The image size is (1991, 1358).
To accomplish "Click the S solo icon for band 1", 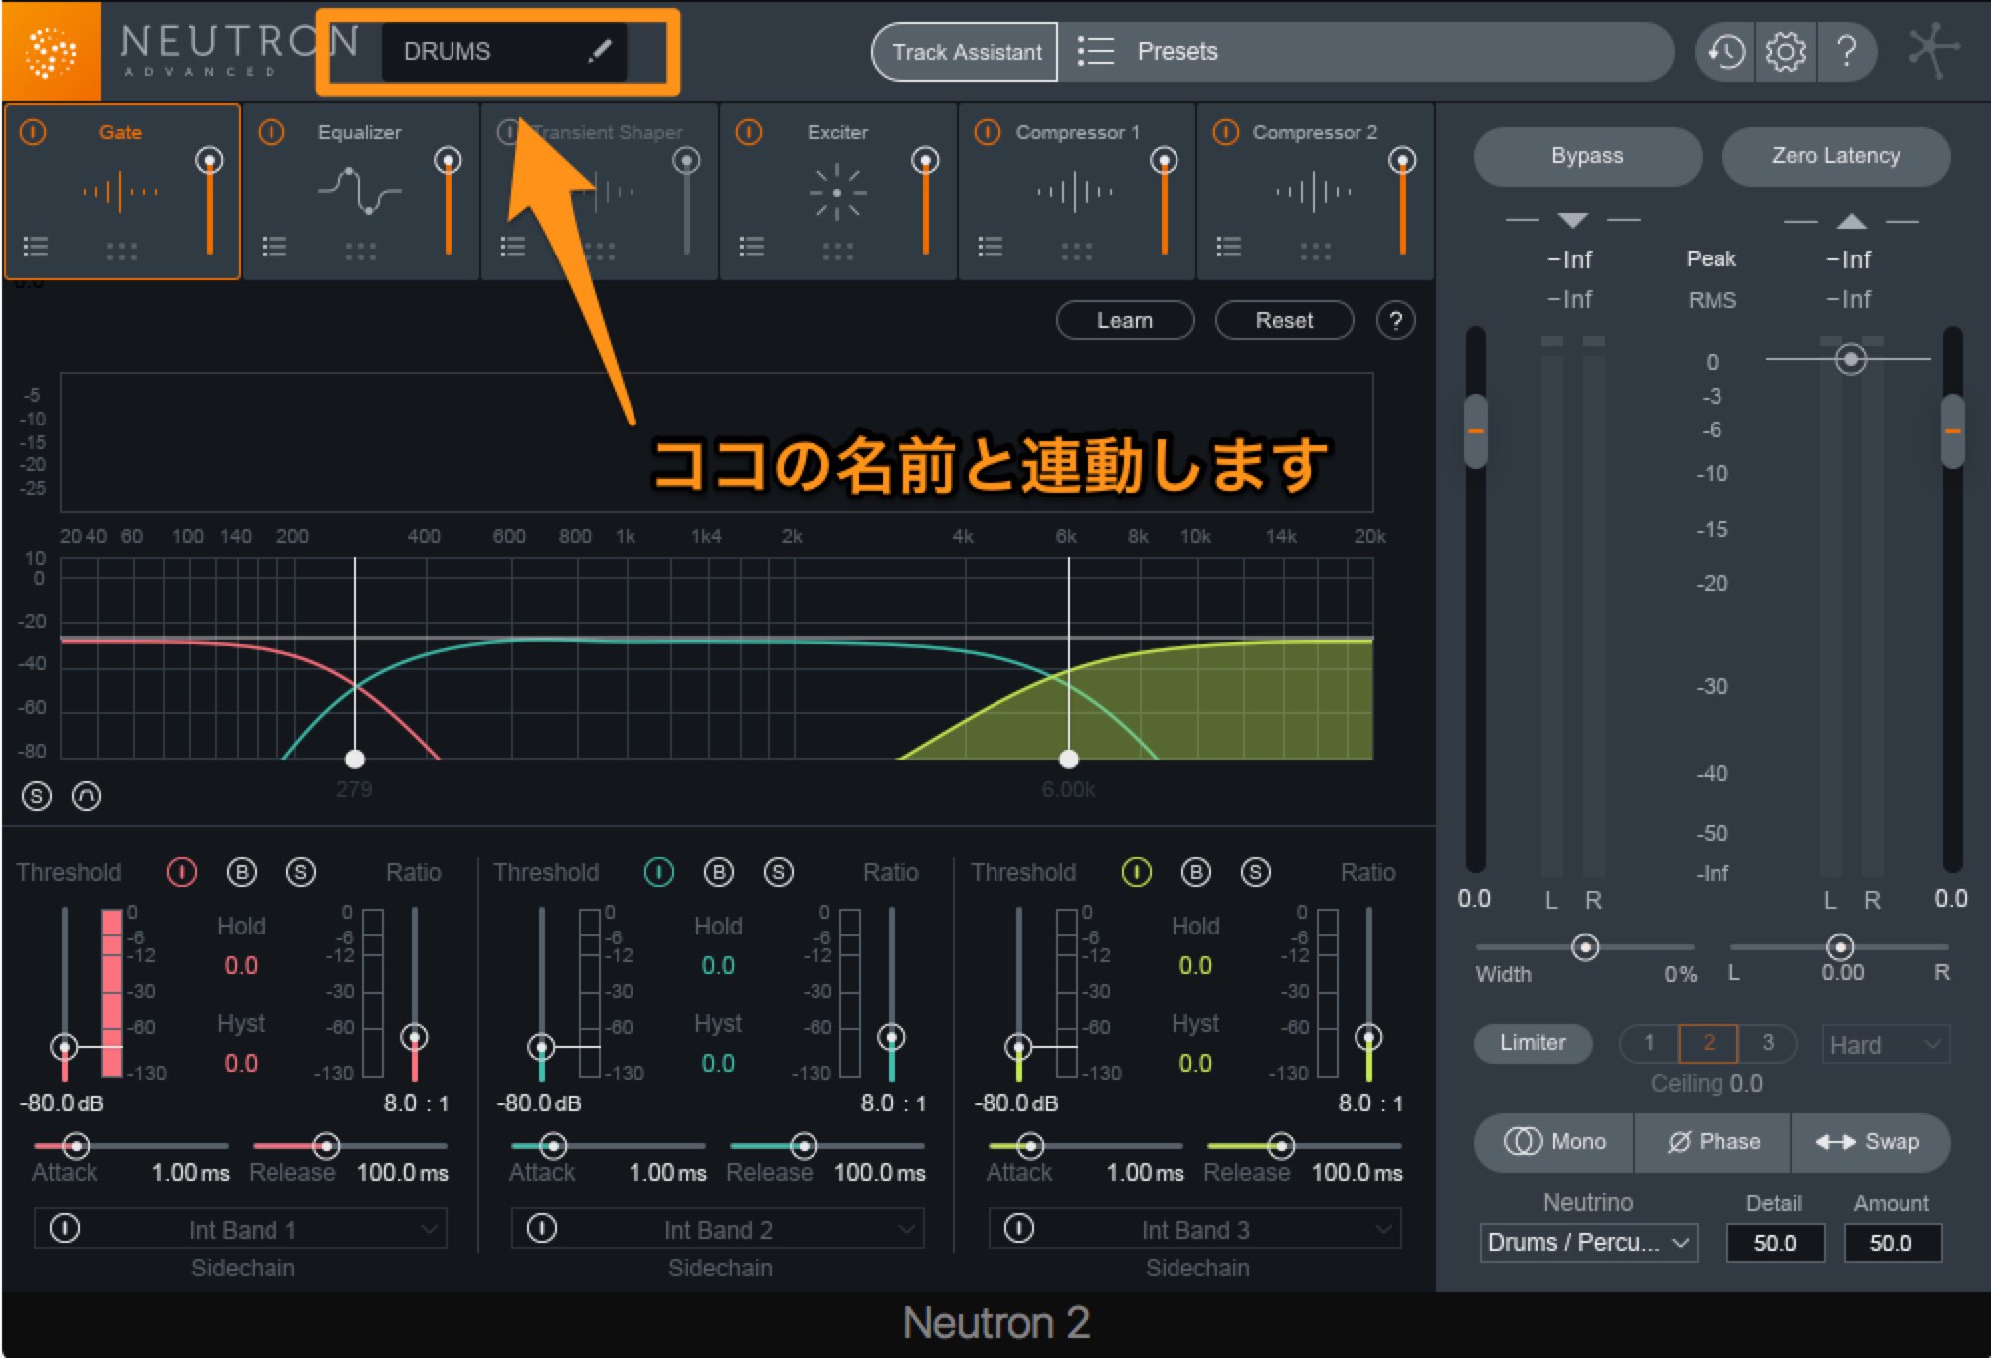I will (x=301, y=872).
